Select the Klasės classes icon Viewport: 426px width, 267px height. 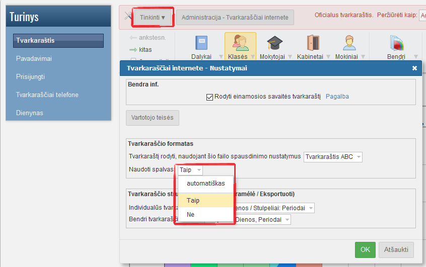coord(240,43)
